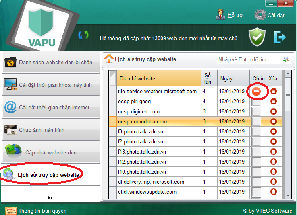Select the dl.delivery.mp.microsoft.com address cell
Screen dimensions: 297x215
pyautogui.click(x=159, y=182)
